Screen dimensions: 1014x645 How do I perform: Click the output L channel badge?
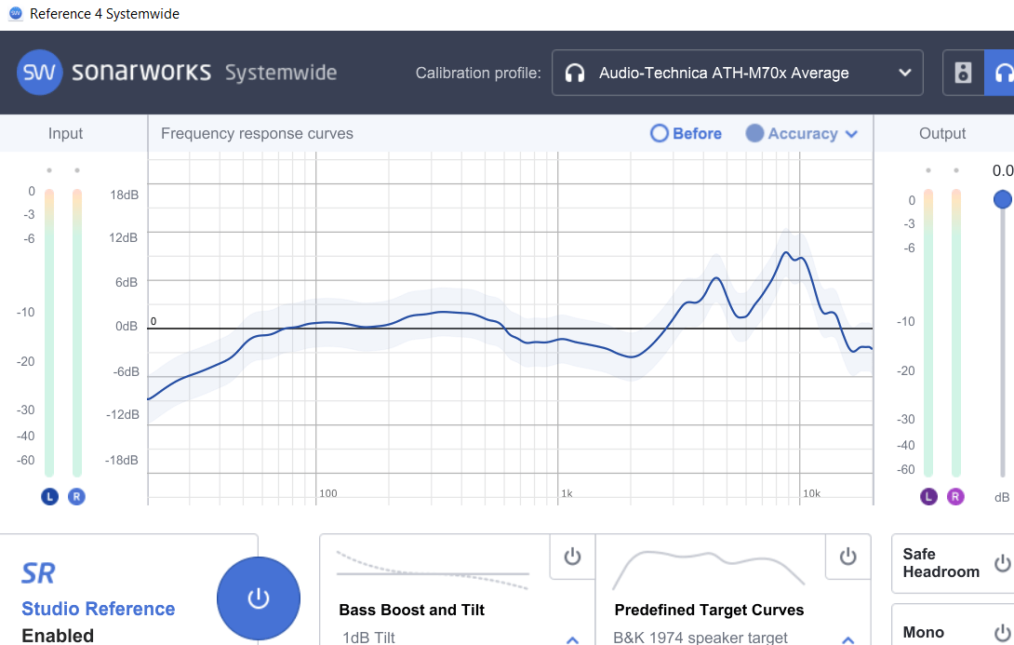928,497
